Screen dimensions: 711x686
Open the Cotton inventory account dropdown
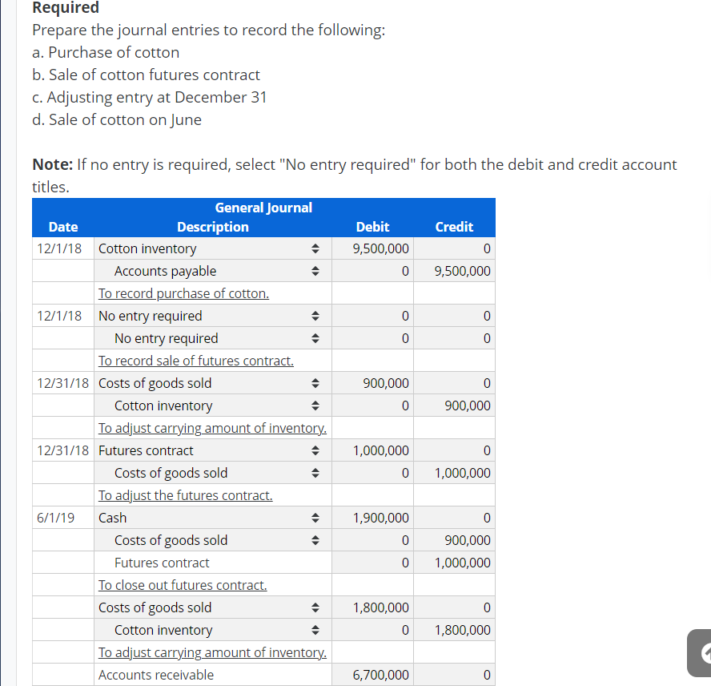315,248
